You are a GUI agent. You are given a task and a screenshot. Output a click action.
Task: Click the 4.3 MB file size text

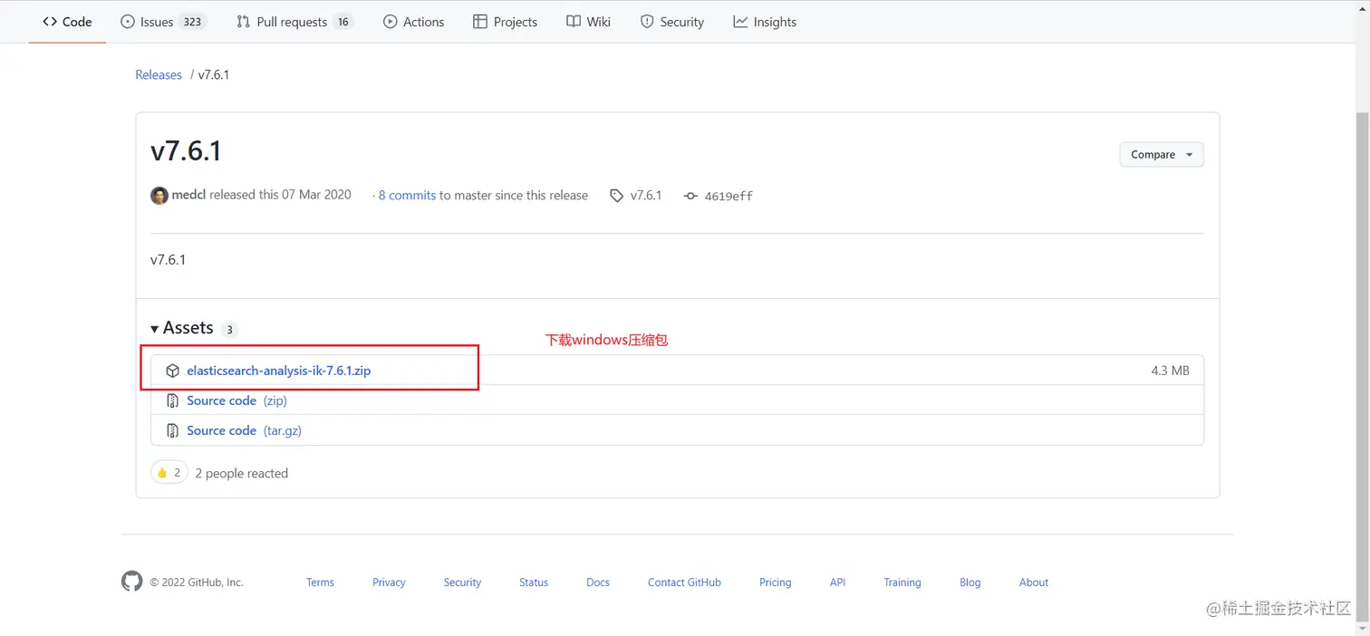(x=1170, y=371)
